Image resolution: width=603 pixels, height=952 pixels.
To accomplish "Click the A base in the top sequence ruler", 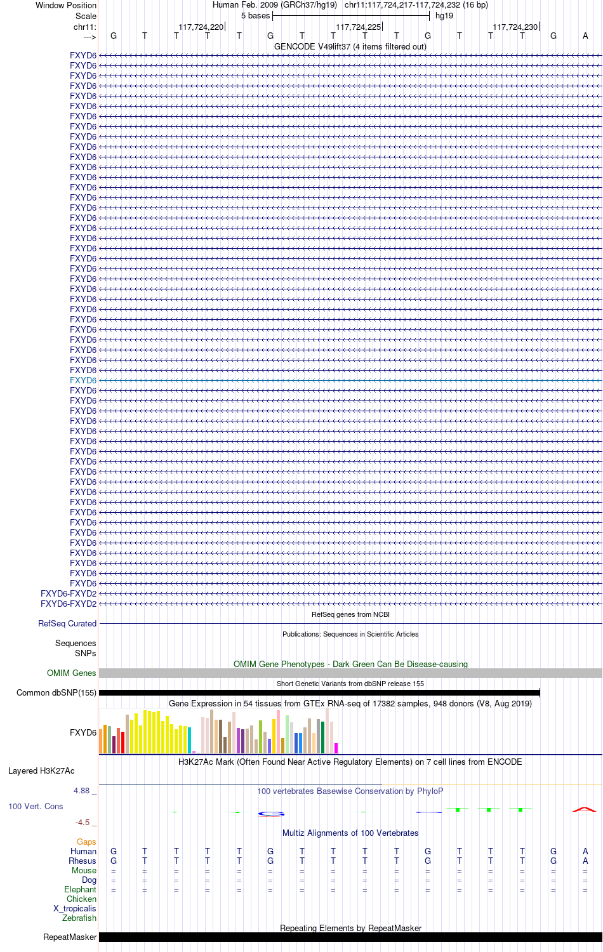I will coord(585,36).
